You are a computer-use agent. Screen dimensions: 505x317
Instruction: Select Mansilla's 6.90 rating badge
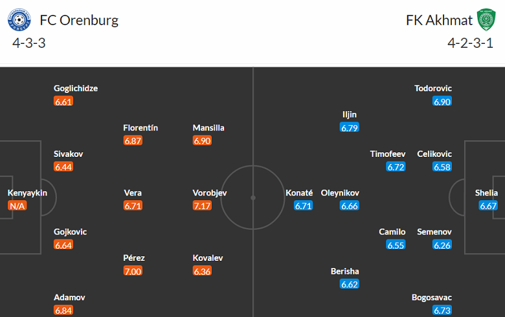click(x=203, y=141)
